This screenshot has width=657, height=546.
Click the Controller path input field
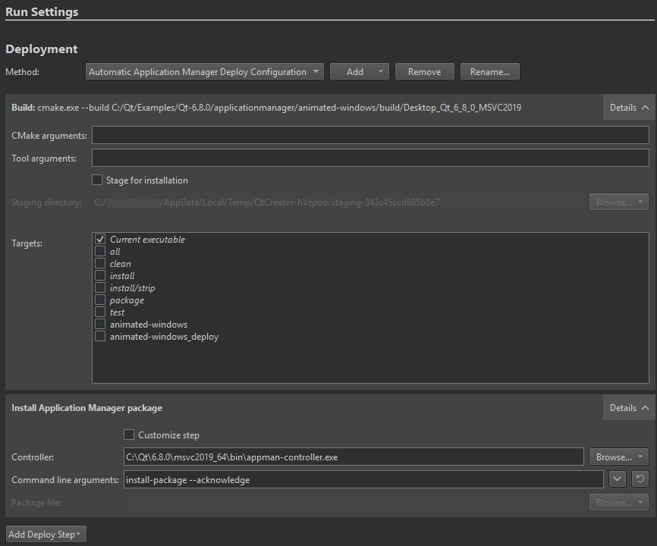point(353,457)
